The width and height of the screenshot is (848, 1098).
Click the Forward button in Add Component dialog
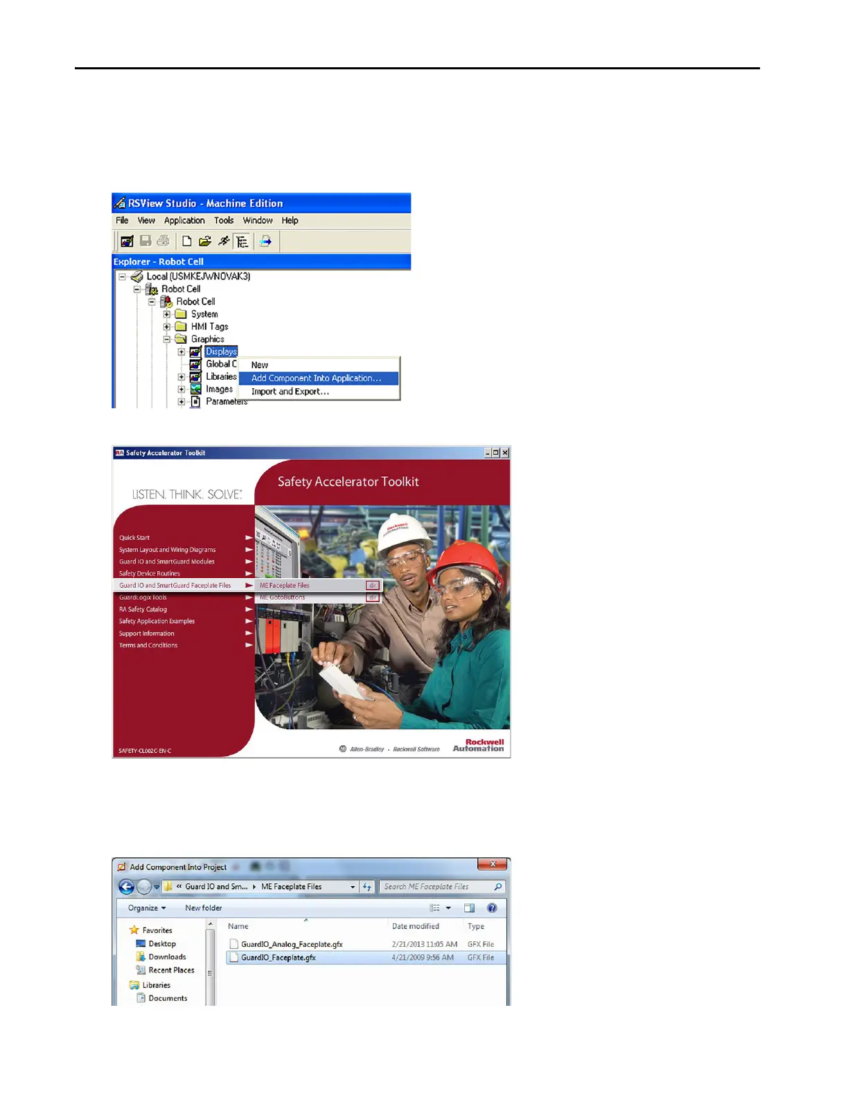(x=143, y=887)
